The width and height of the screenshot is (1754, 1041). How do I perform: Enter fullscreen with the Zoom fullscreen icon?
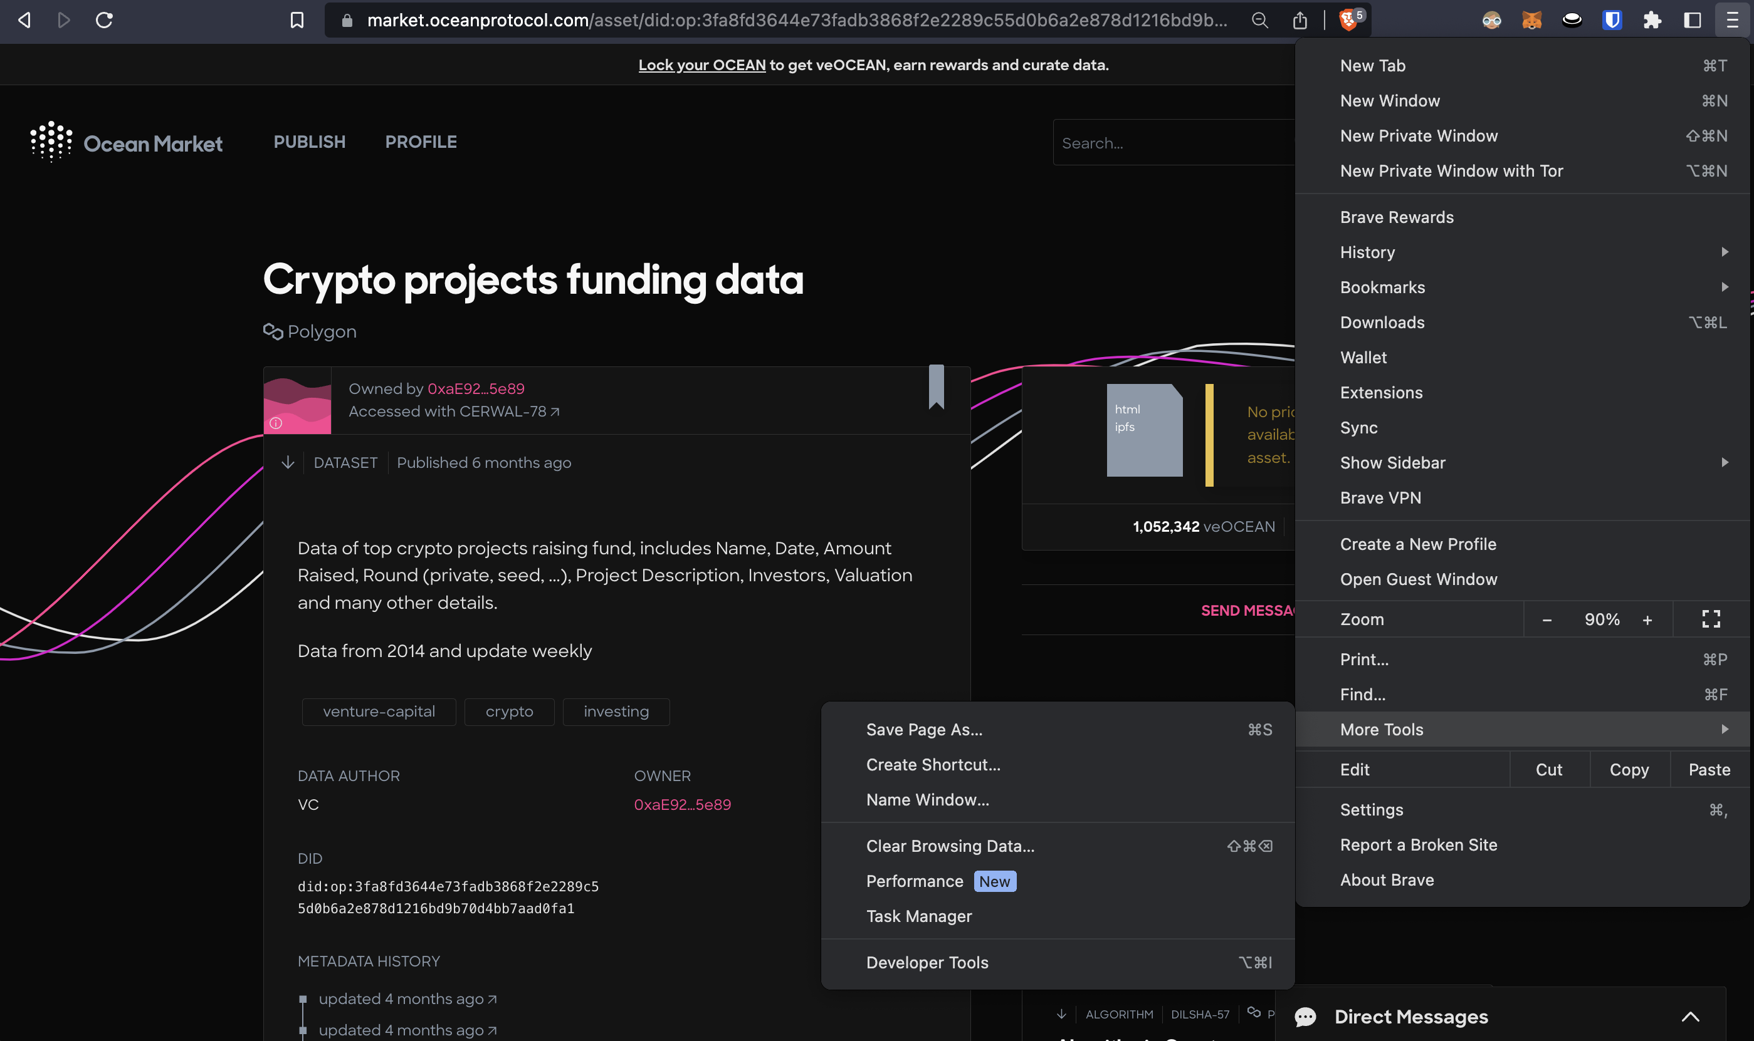(1711, 619)
